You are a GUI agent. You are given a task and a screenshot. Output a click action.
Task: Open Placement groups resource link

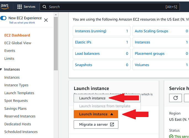[150, 54]
